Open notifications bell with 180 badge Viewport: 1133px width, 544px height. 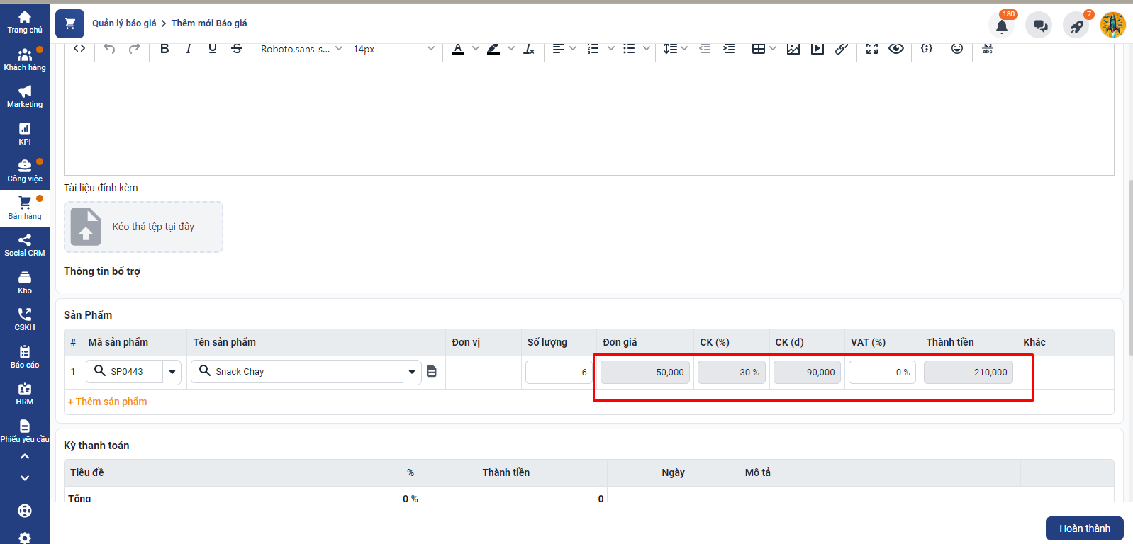(1001, 26)
